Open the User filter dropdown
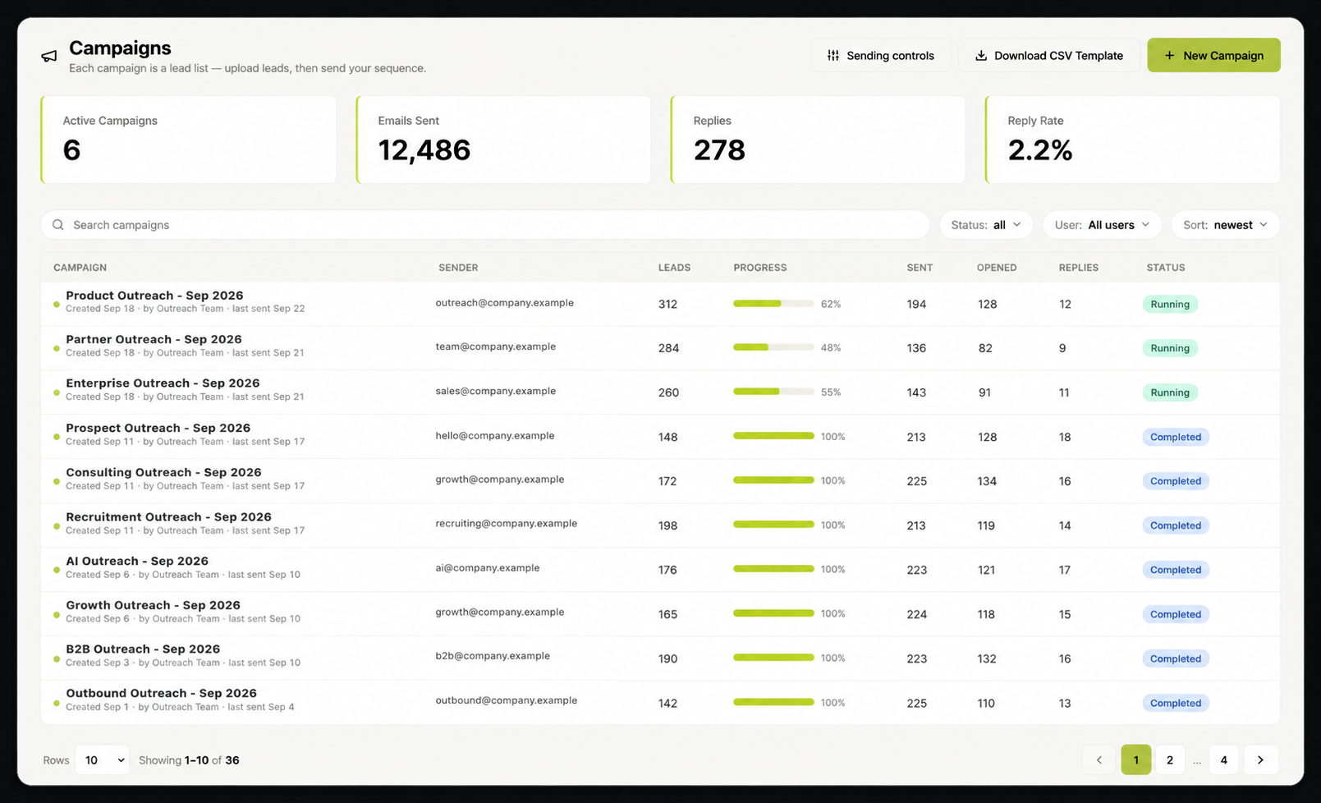The height and width of the screenshot is (803, 1321). click(x=1102, y=225)
